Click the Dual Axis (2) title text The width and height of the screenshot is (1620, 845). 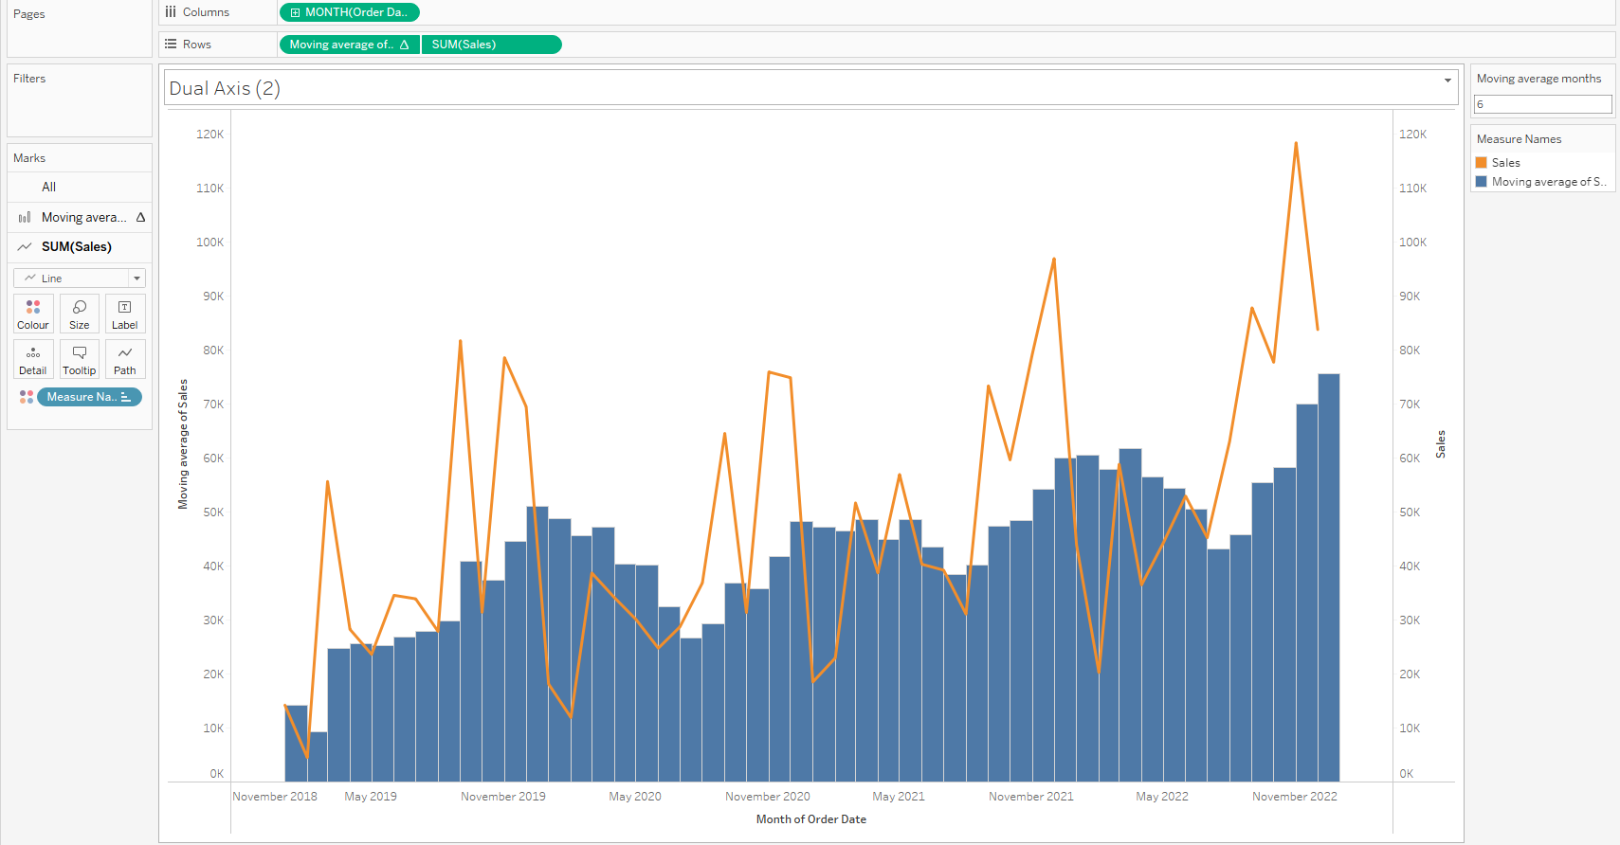(225, 88)
